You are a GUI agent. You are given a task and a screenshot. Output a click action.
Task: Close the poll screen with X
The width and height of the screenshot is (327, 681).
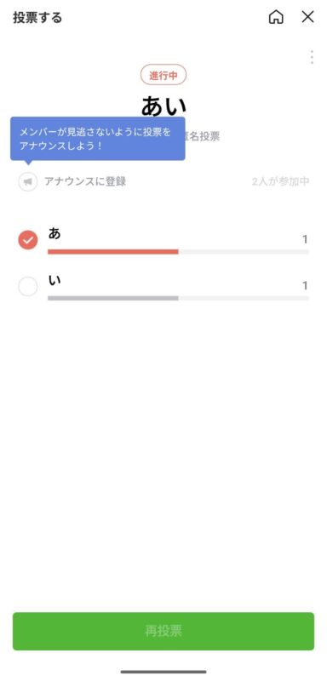point(307,17)
